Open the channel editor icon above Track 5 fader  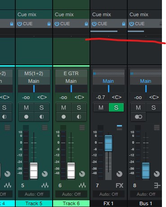tap(45, 128)
